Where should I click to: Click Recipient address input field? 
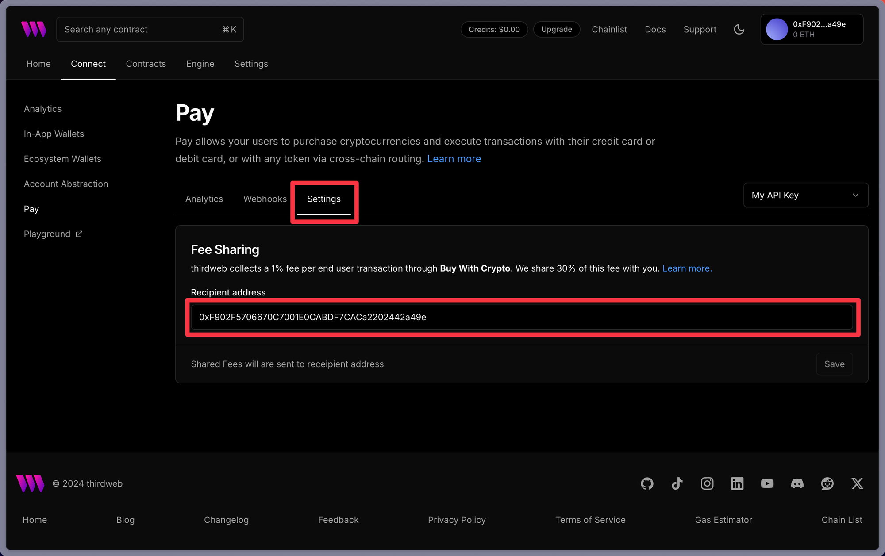pyautogui.click(x=521, y=317)
